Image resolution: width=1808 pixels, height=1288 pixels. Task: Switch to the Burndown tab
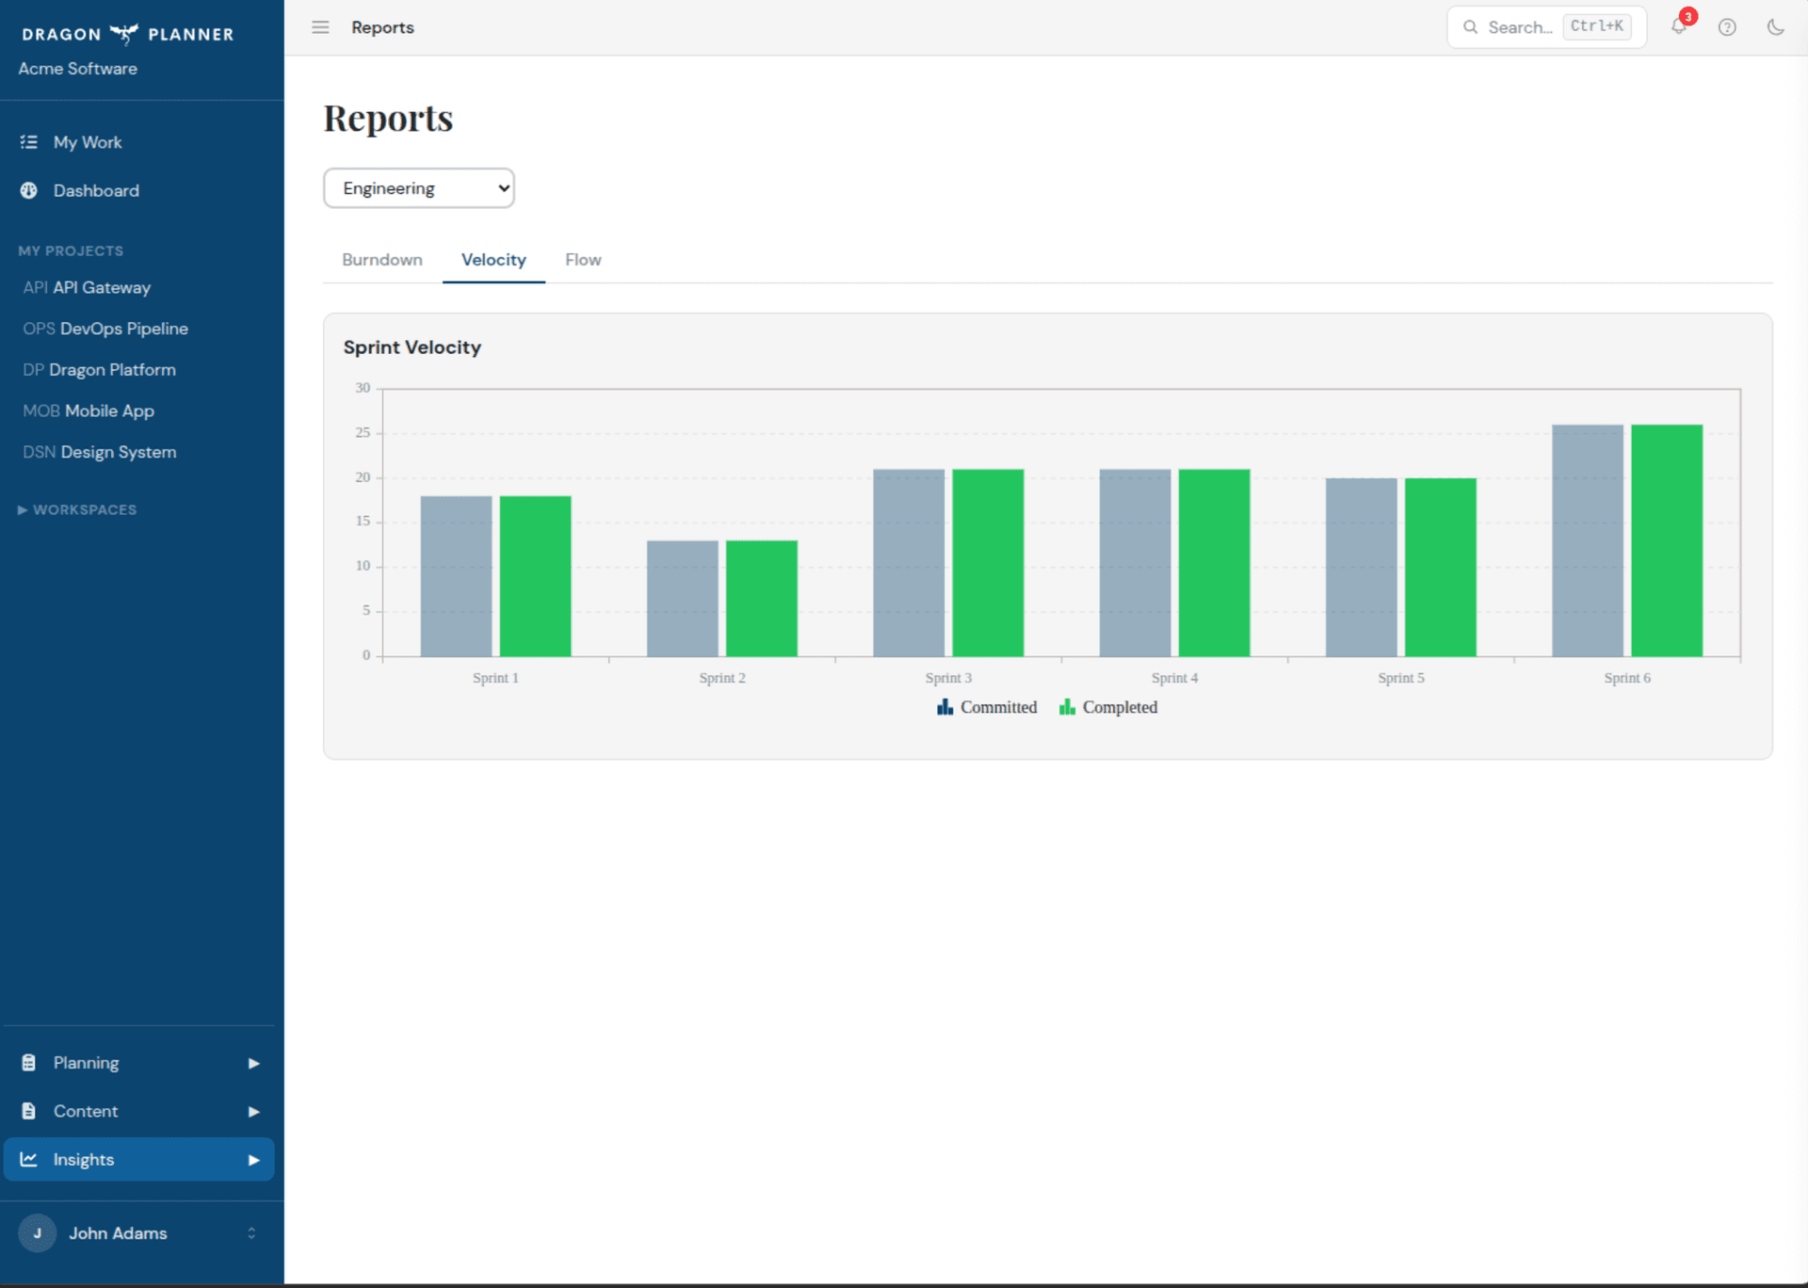point(382,260)
